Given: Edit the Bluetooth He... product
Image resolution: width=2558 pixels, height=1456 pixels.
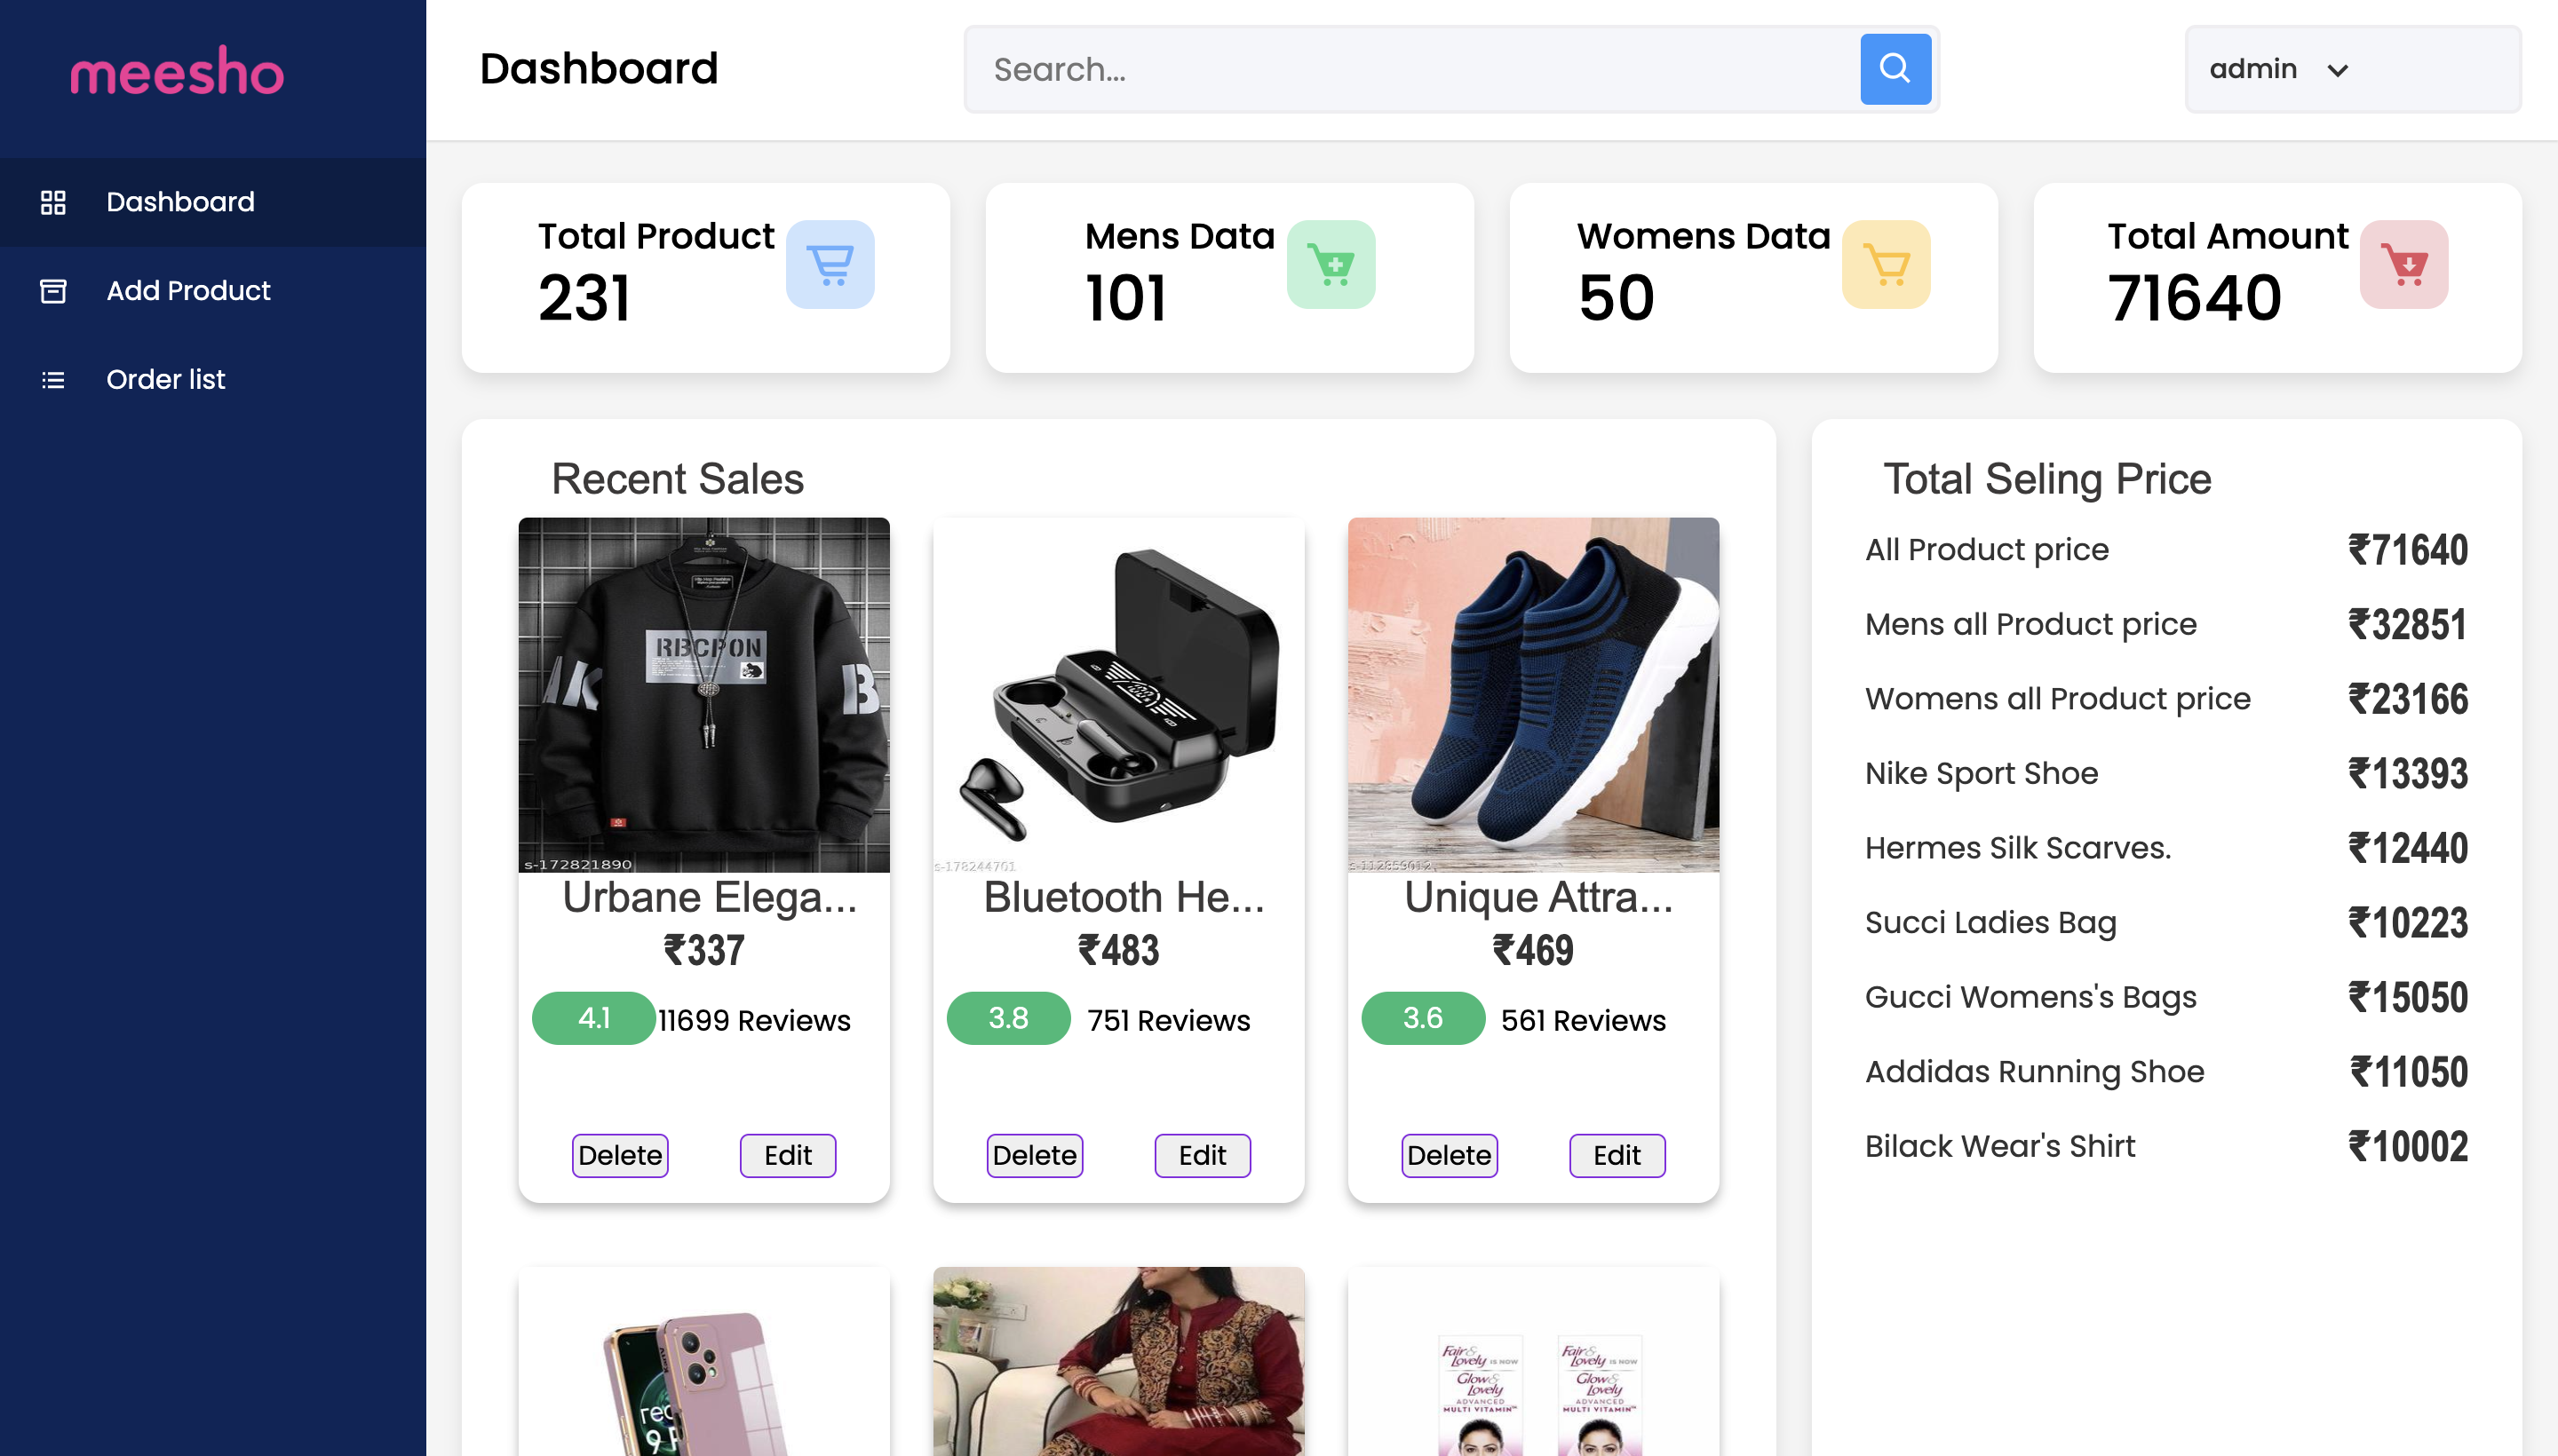Looking at the screenshot, I should point(1203,1155).
